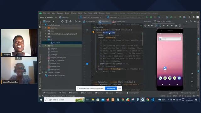Click Hide on the screen sharing bar
Image resolution: width=201 pixels, height=113 pixels.
(x=119, y=89)
